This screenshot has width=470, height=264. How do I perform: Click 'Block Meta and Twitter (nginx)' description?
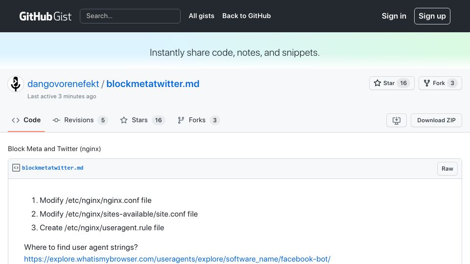coord(54,149)
